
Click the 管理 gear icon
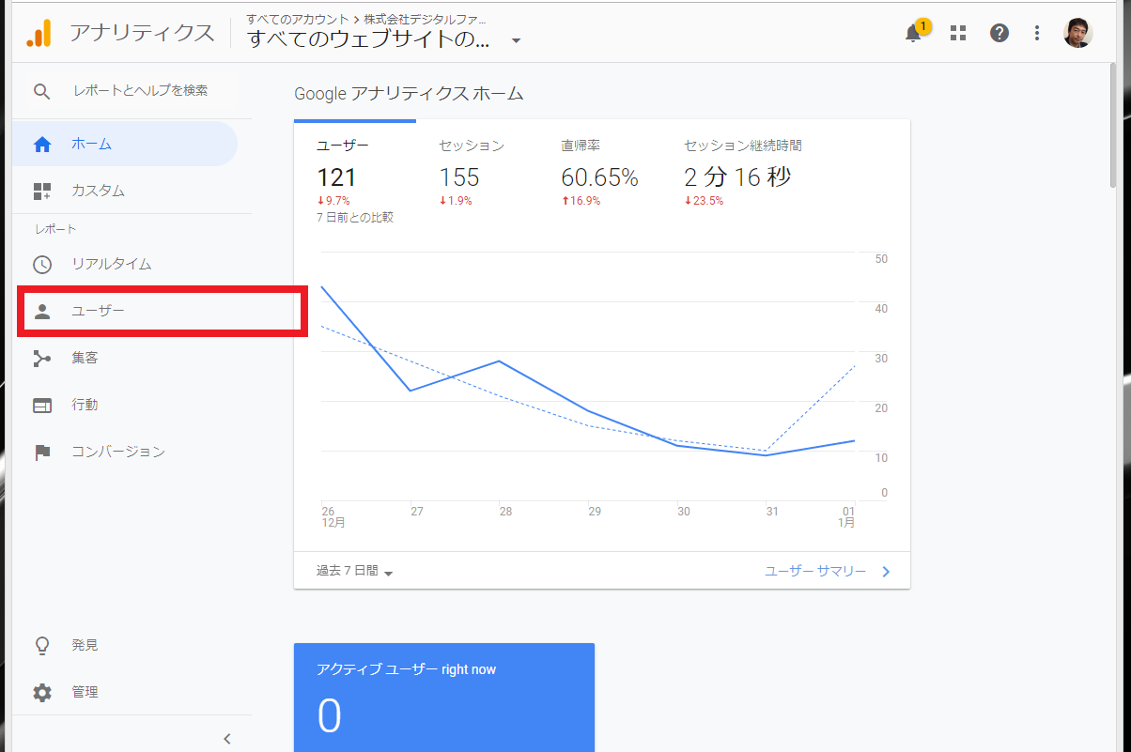tap(42, 693)
